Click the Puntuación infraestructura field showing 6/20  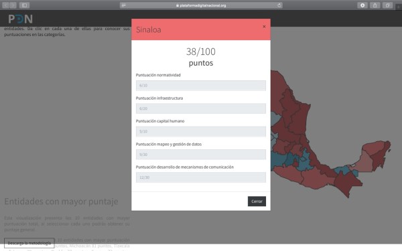(201, 108)
